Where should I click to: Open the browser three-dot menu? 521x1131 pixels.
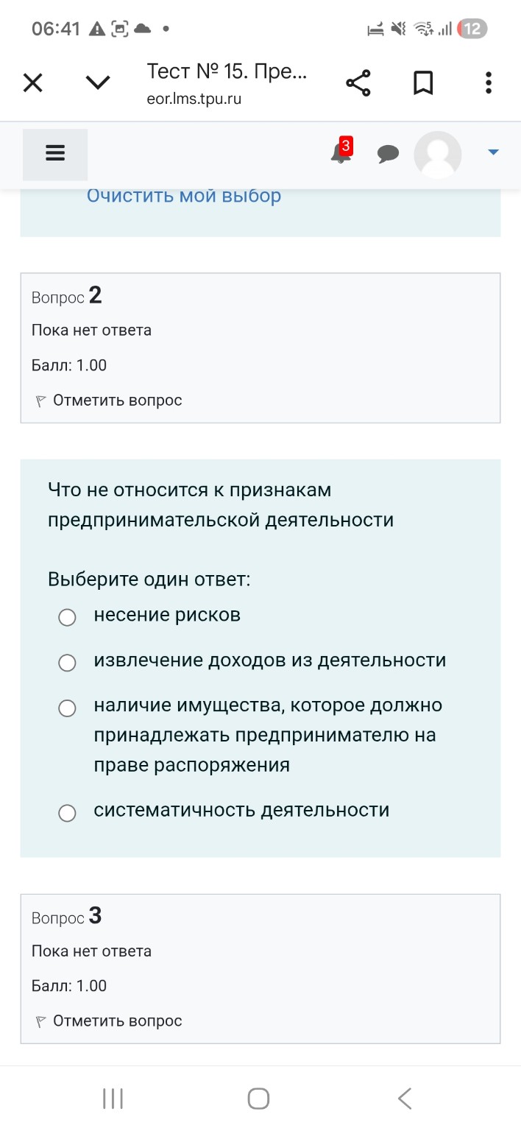tap(488, 82)
